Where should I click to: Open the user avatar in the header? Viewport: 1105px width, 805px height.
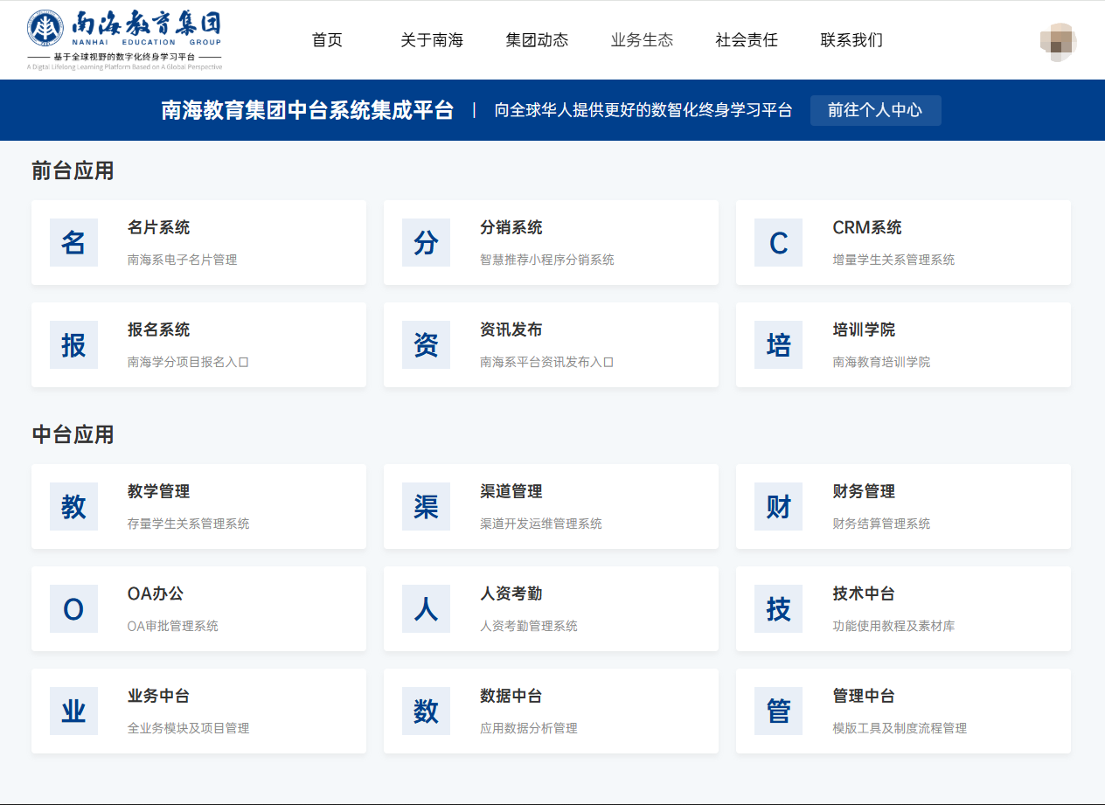pyautogui.click(x=1058, y=41)
